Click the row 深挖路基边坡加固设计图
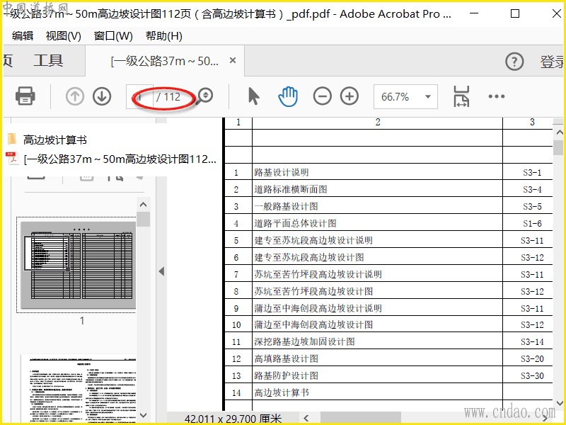 388,341
